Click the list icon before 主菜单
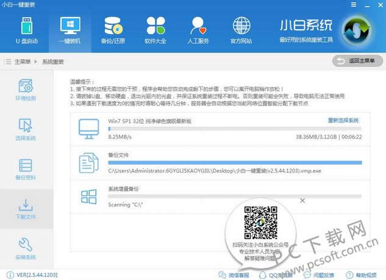 point(7,61)
